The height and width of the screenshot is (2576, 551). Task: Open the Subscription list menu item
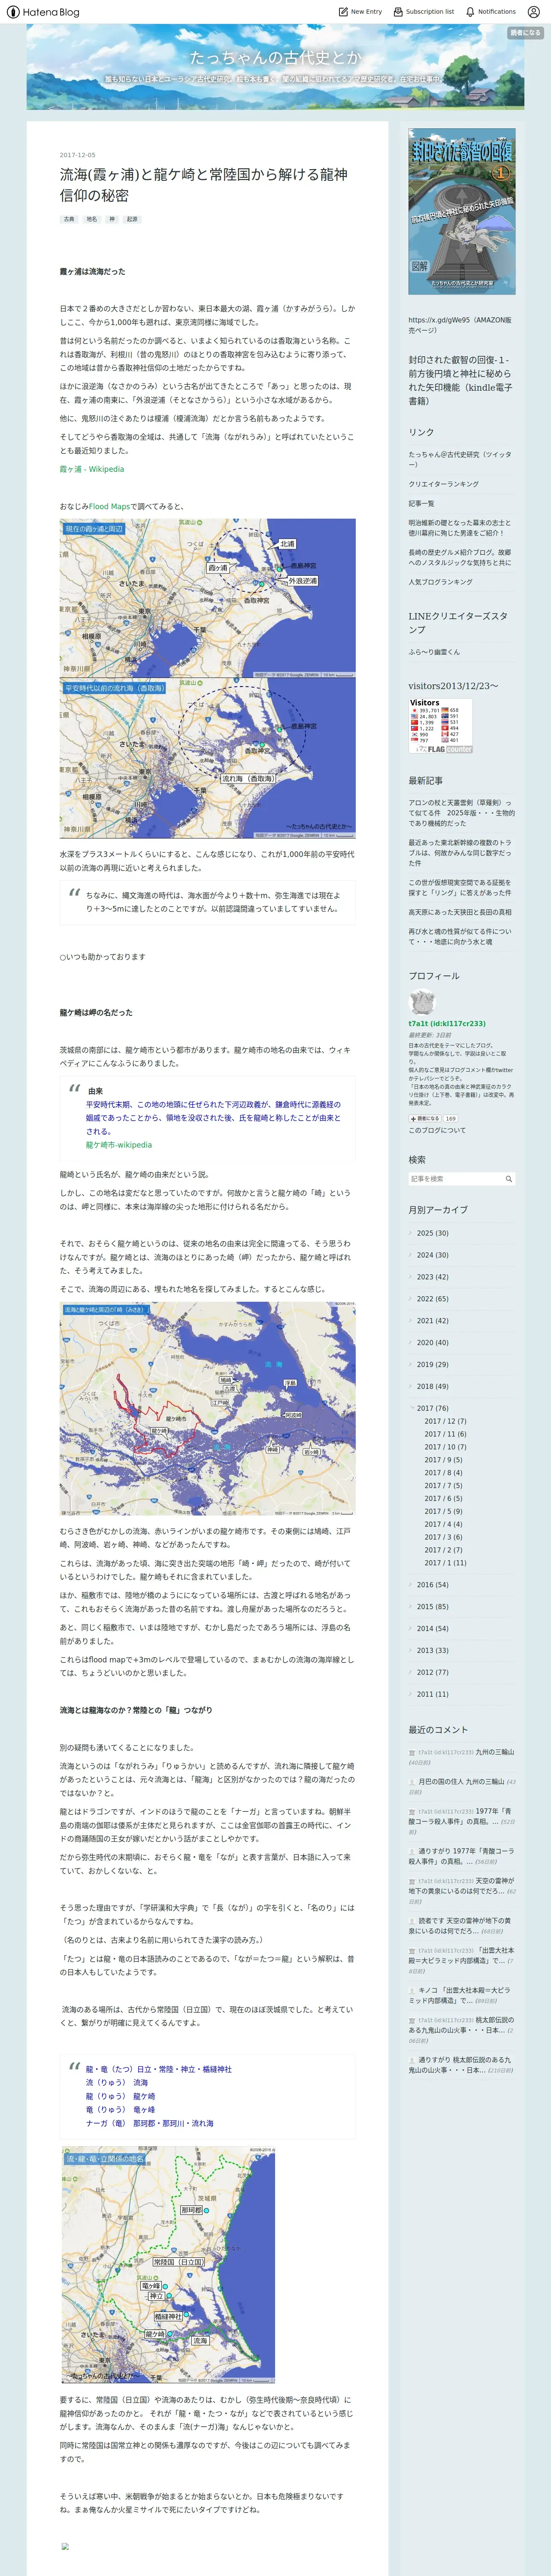(424, 12)
